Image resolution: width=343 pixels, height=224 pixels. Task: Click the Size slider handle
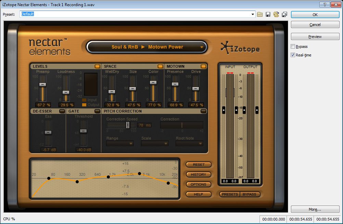coord(132,89)
